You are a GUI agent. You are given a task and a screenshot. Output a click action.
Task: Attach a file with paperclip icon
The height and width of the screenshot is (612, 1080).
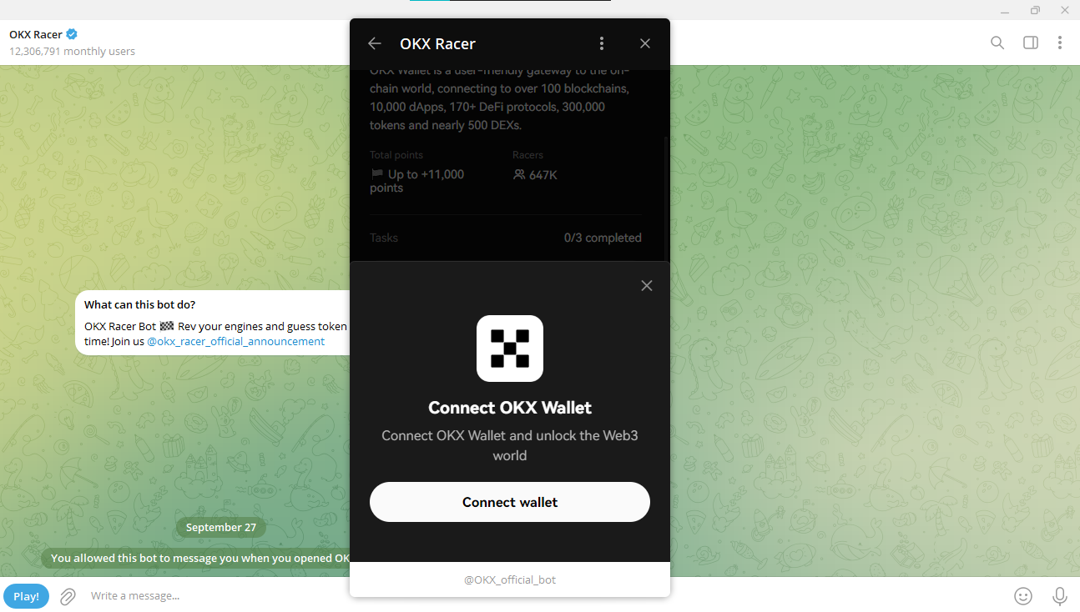click(x=68, y=596)
